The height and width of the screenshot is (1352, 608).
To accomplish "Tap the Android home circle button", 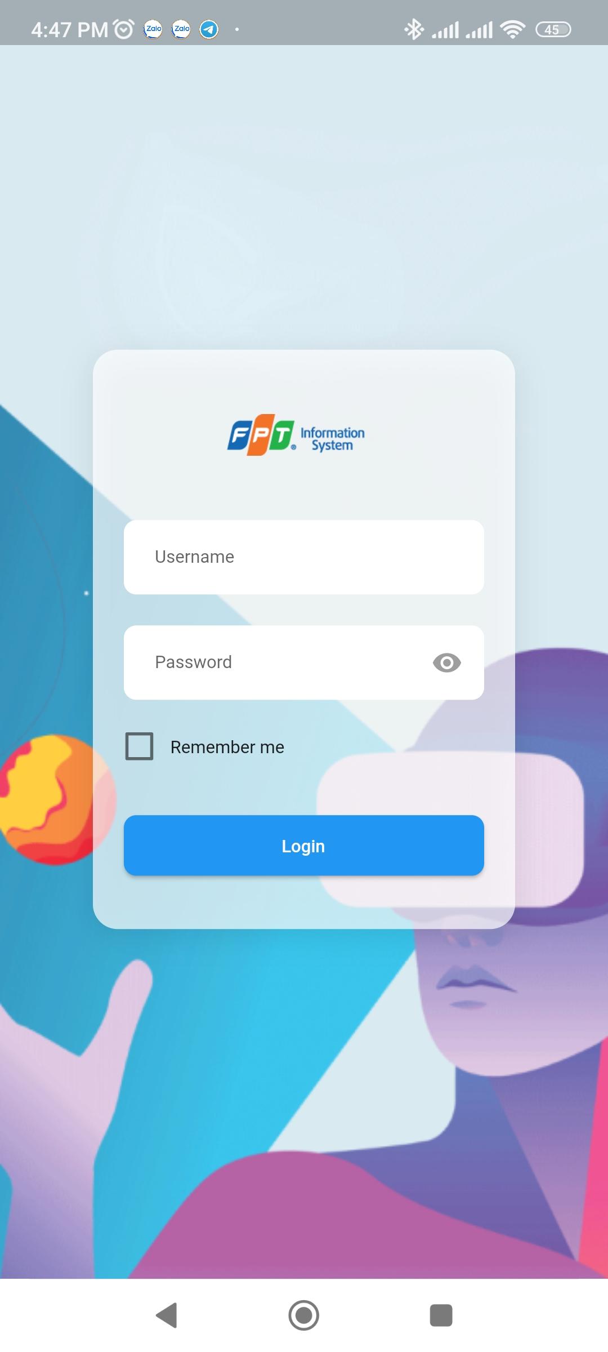I will (304, 1315).
